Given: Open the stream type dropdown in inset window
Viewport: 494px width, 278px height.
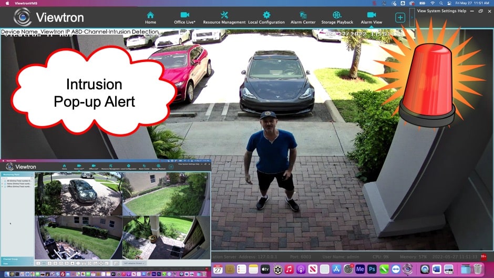Looking at the screenshot, I should 134,263.
